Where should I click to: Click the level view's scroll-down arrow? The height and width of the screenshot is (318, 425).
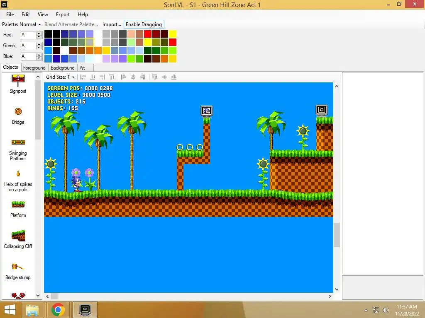click(337, 289)
